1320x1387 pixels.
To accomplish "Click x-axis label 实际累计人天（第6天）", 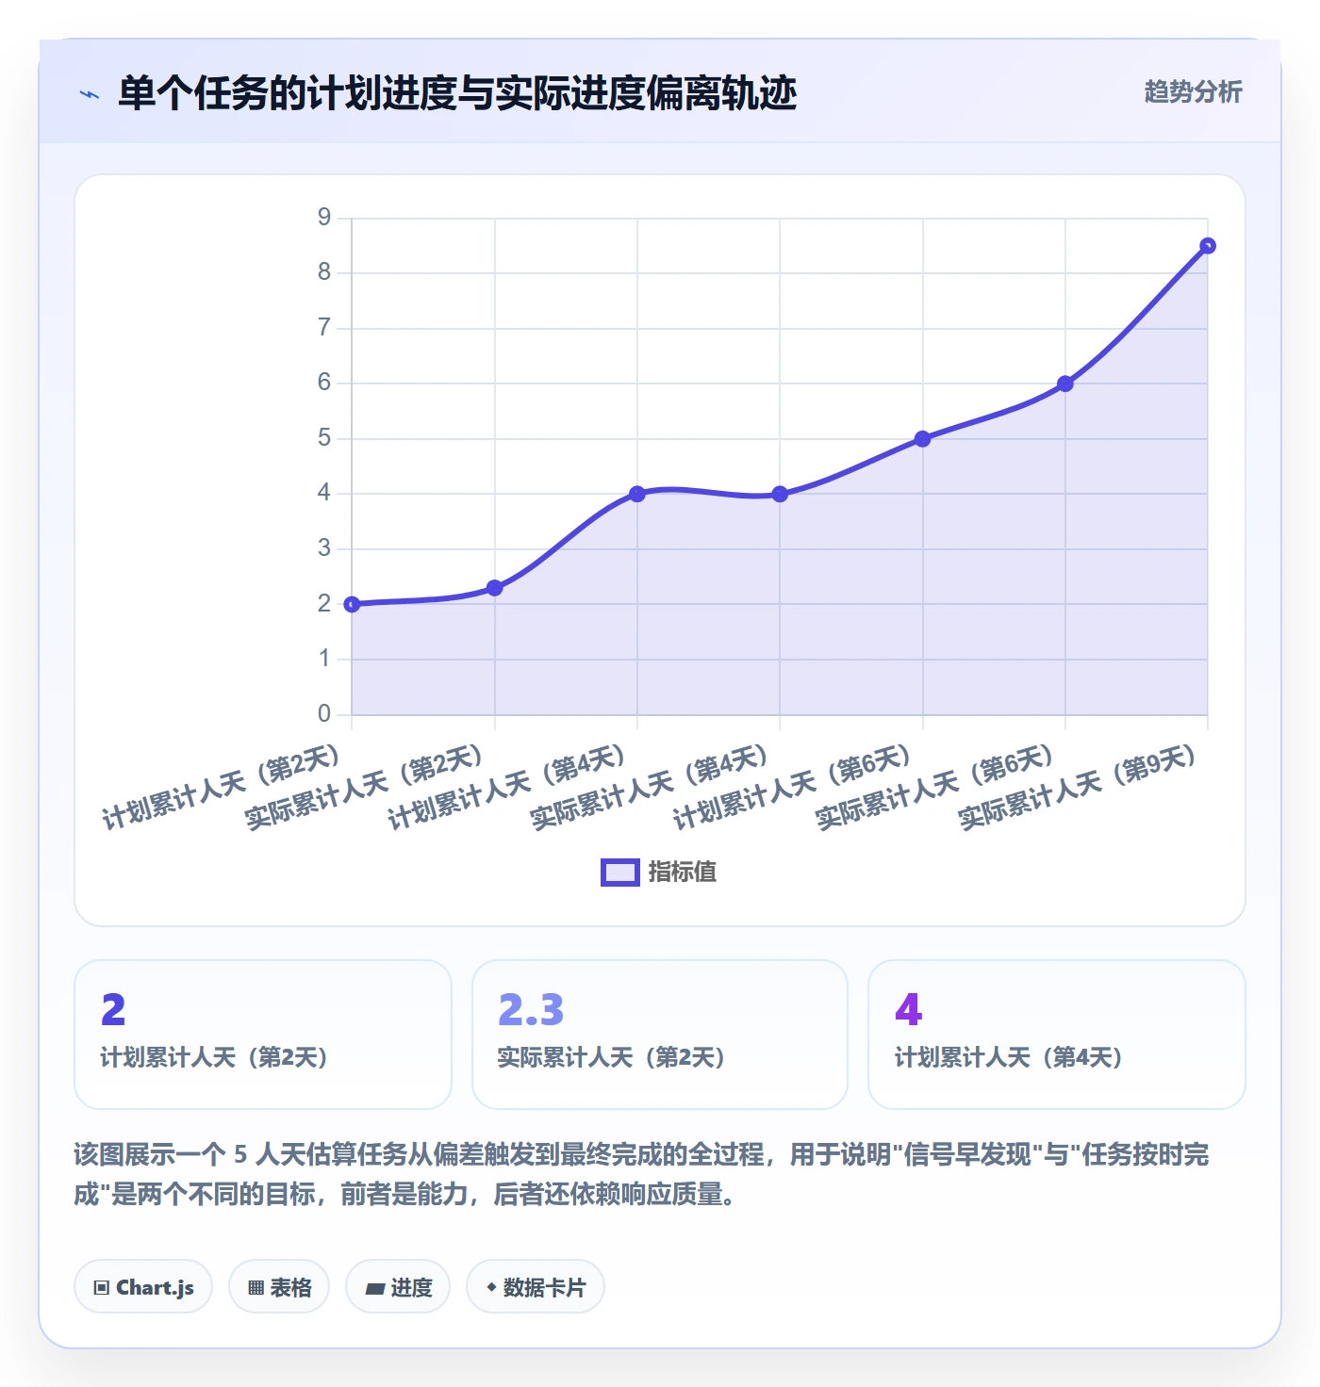I will [x=935, y=788].
